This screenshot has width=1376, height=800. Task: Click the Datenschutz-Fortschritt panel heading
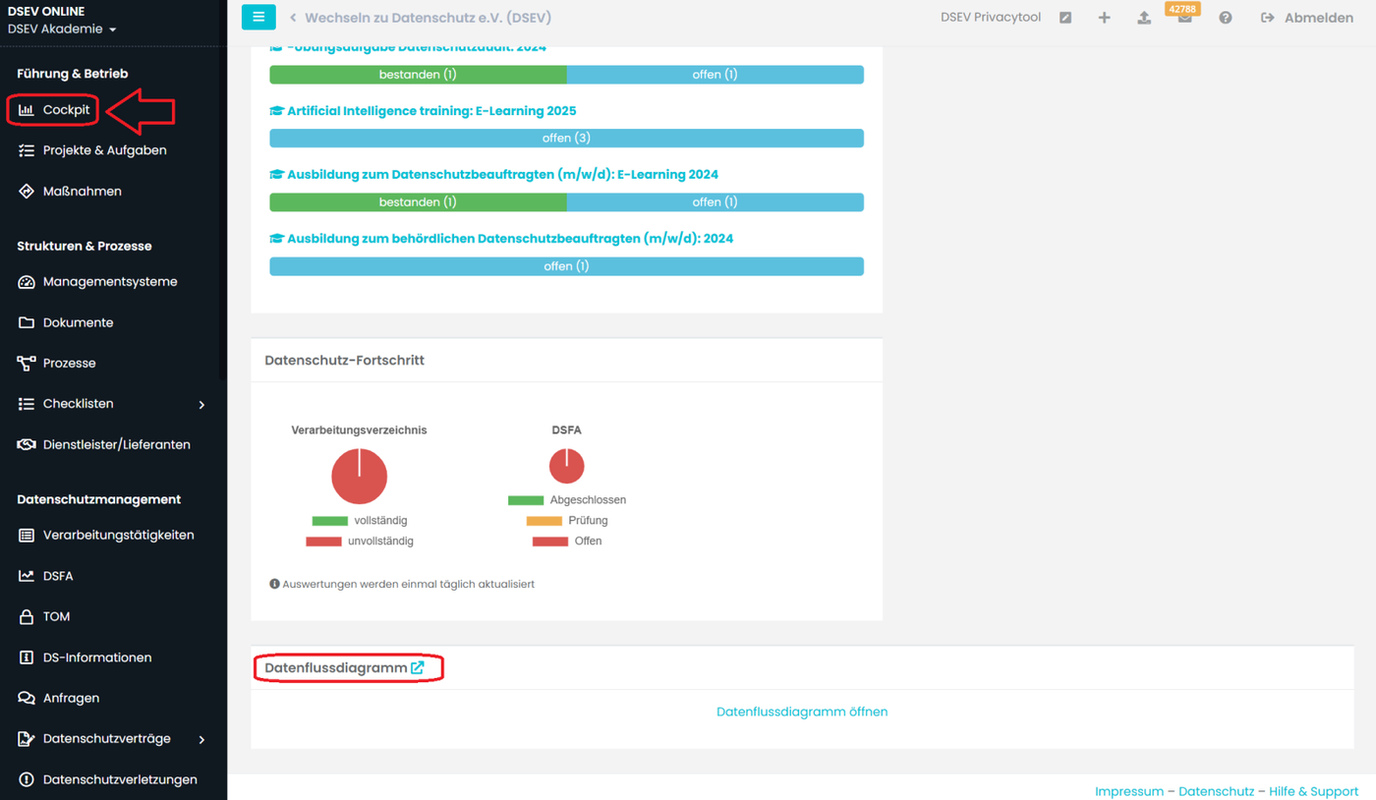pos(344,361)
